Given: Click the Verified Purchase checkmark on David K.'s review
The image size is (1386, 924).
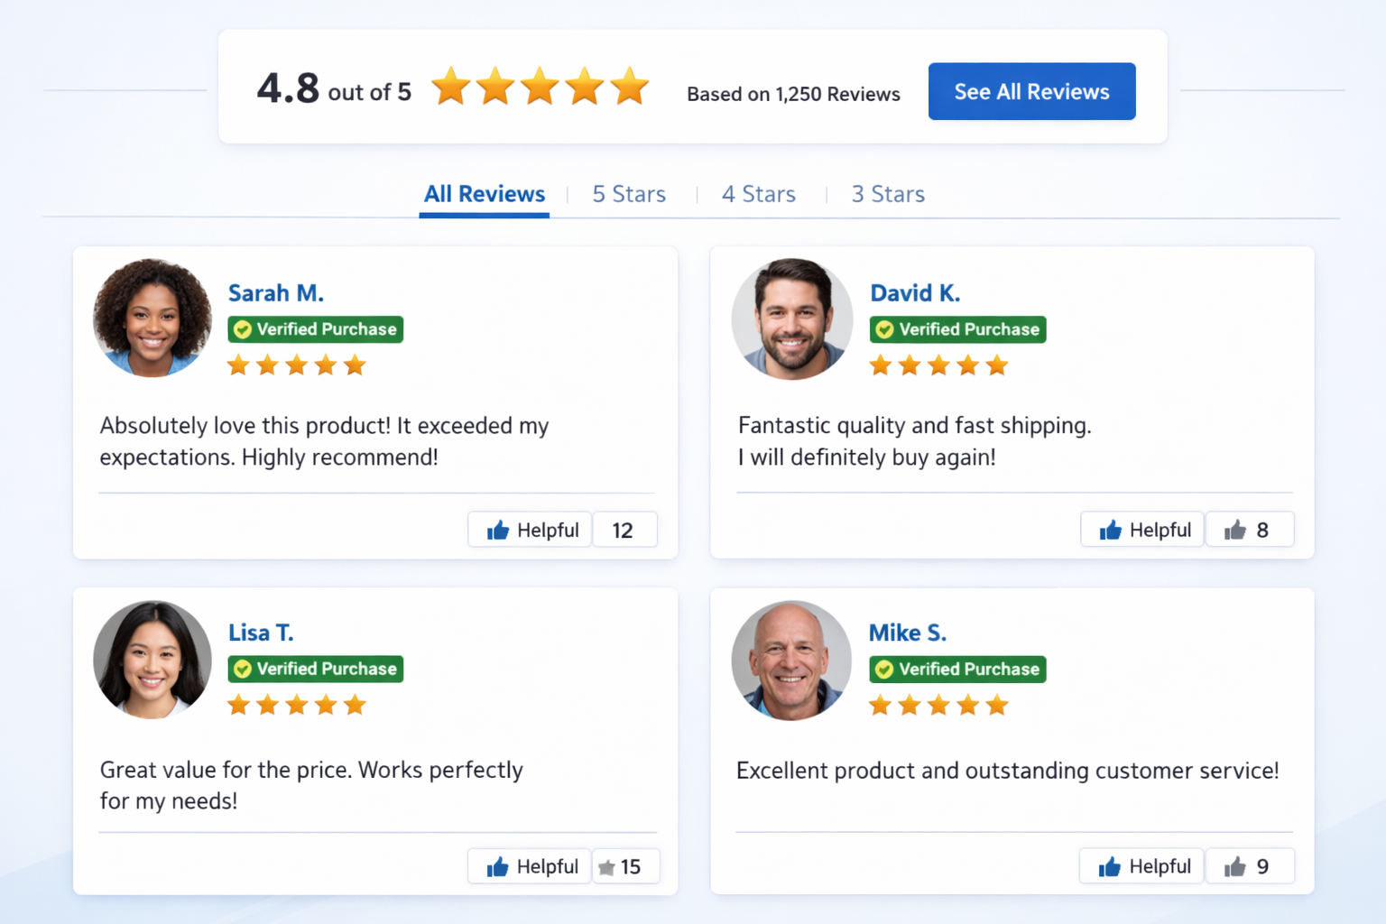Looking at the screenshot, I should 884,328.
